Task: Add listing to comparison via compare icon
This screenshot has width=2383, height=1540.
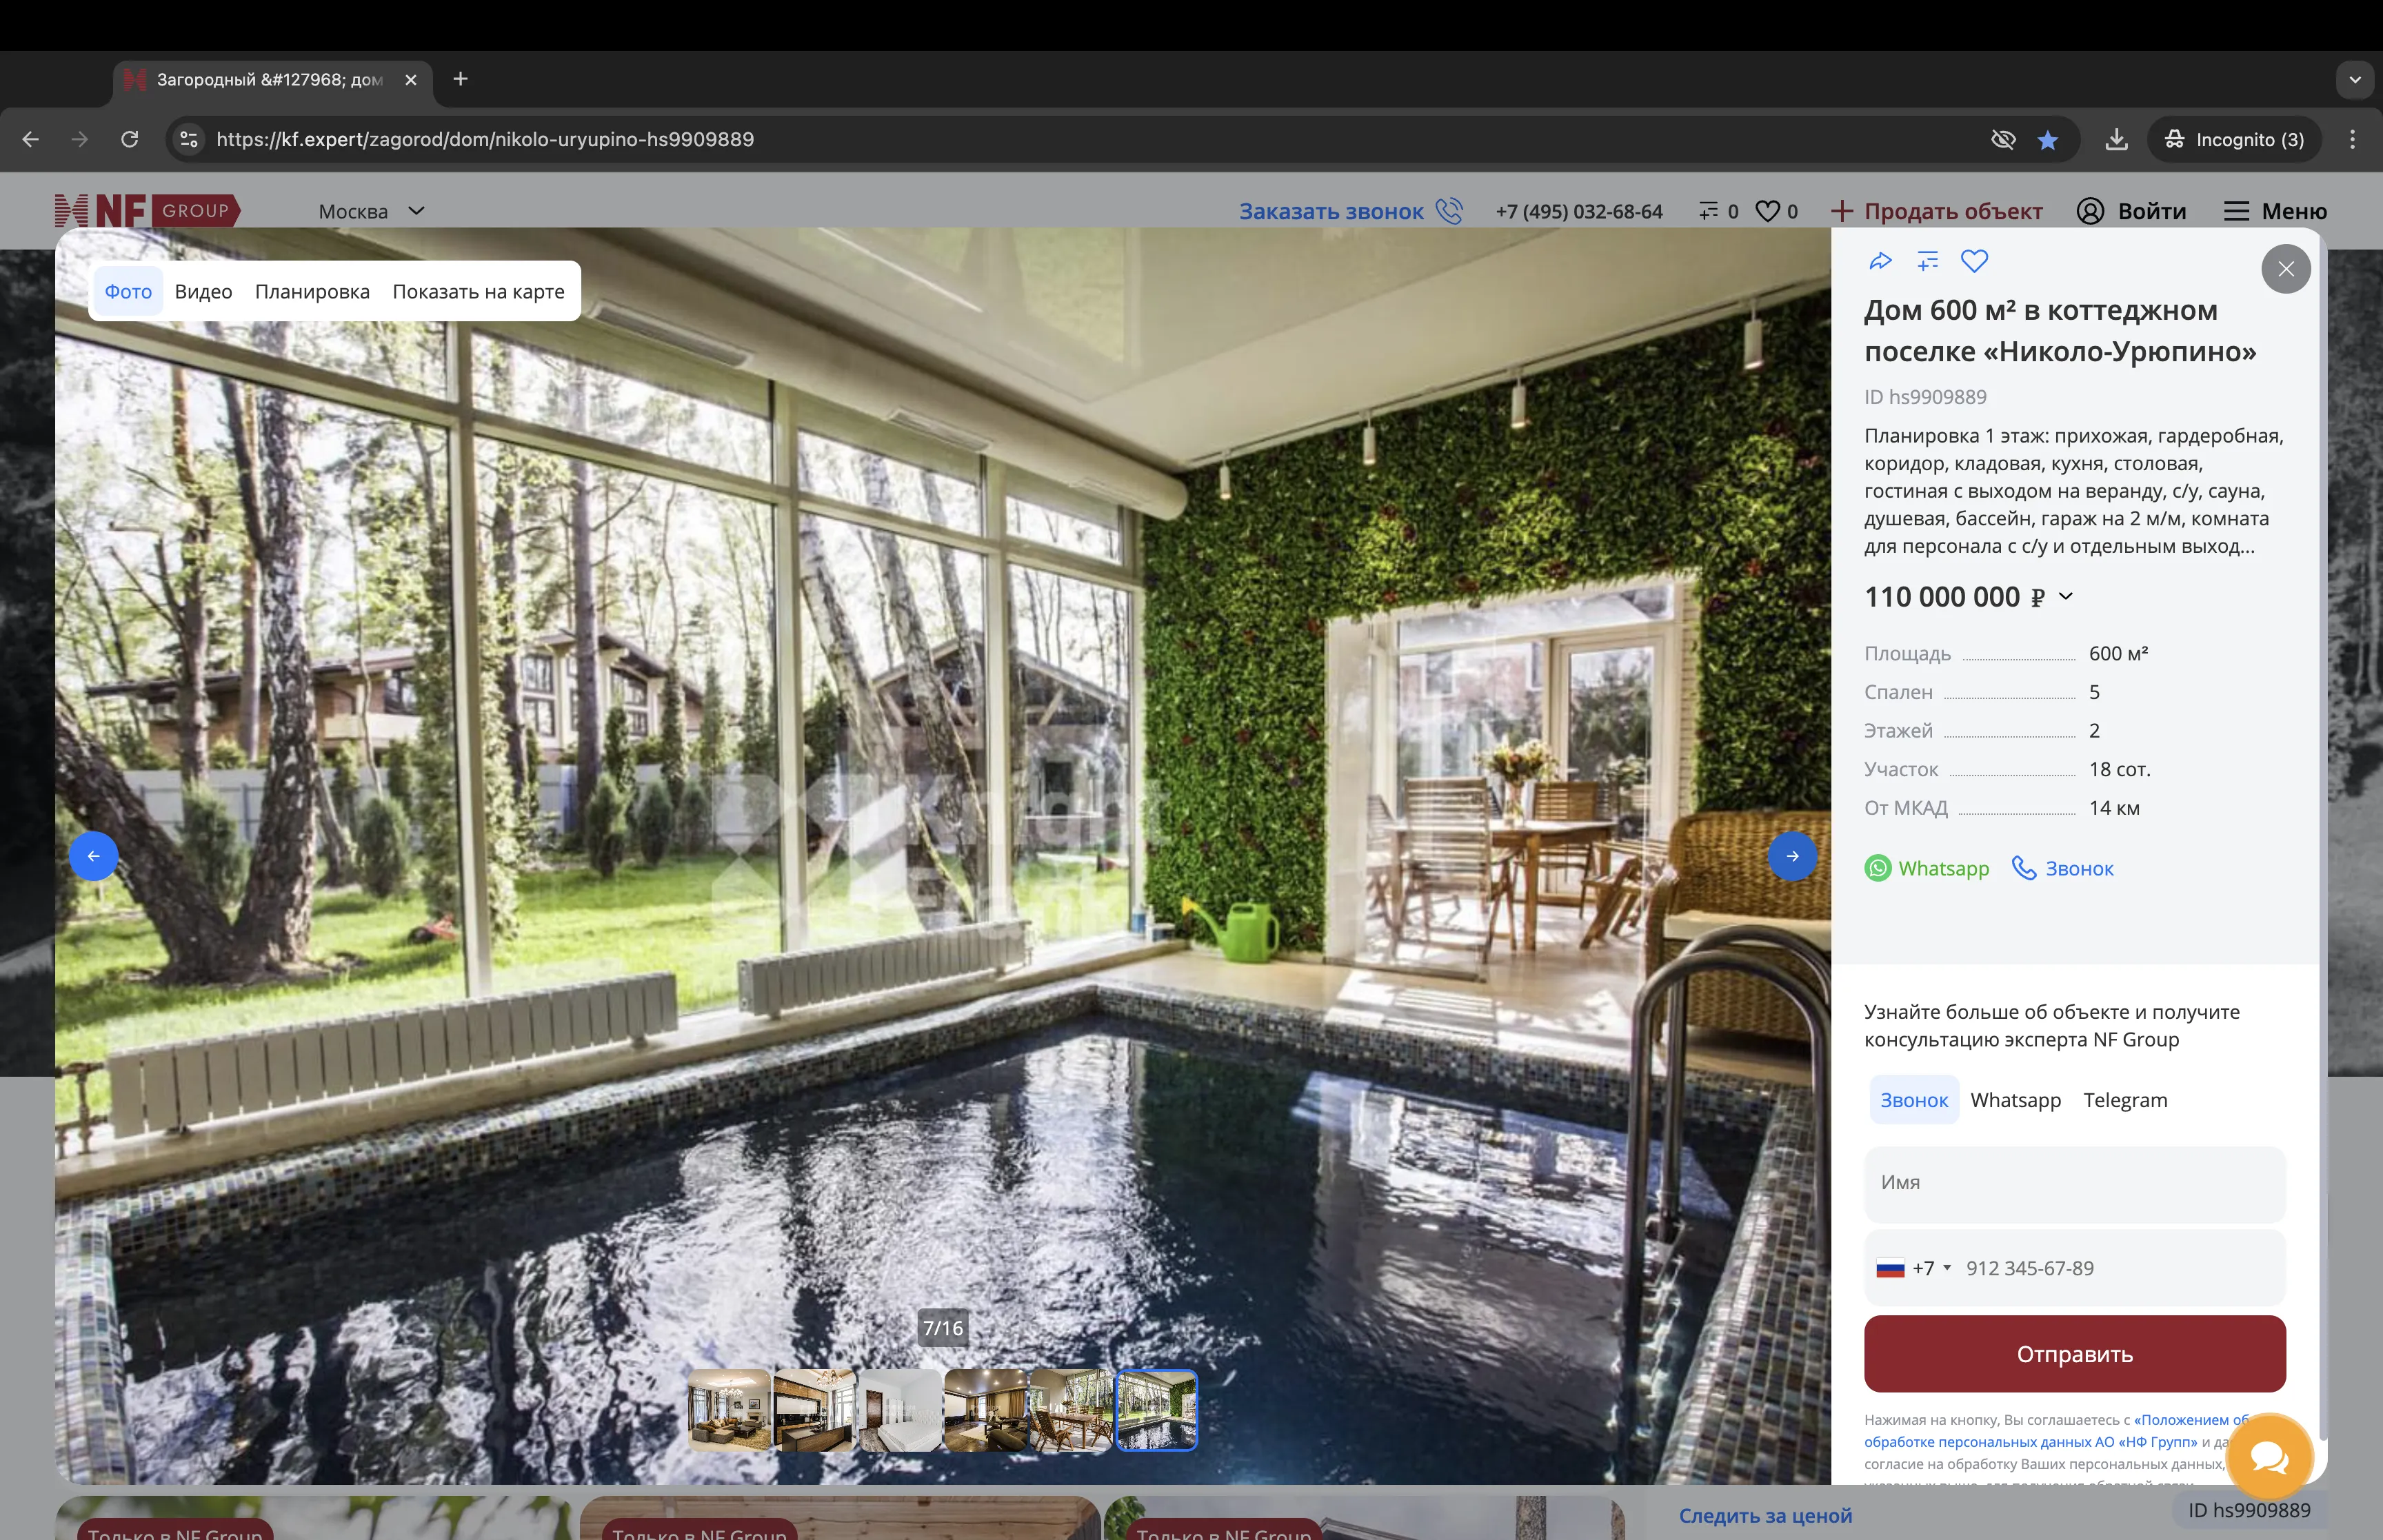Action: 1927,262
